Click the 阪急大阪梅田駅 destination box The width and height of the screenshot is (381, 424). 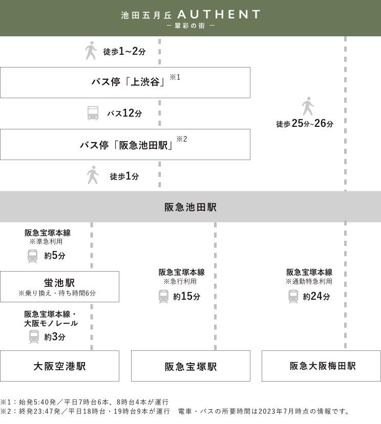coord(321,366)
